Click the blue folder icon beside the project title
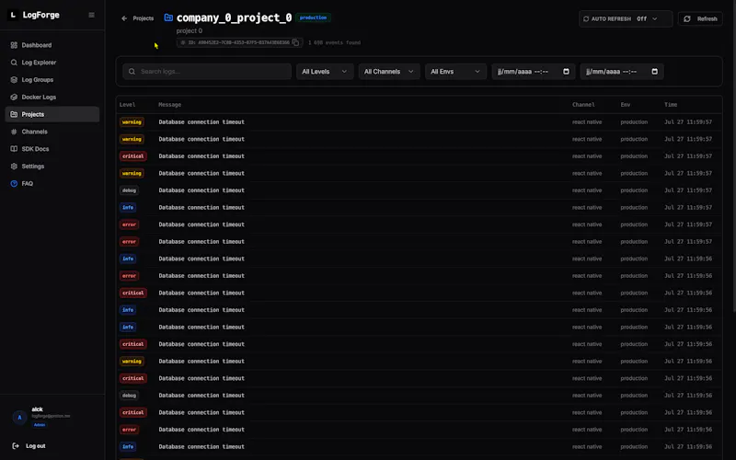Image resolution: width=736 pixels, height=460 pixels. click(x=168, y=17)
